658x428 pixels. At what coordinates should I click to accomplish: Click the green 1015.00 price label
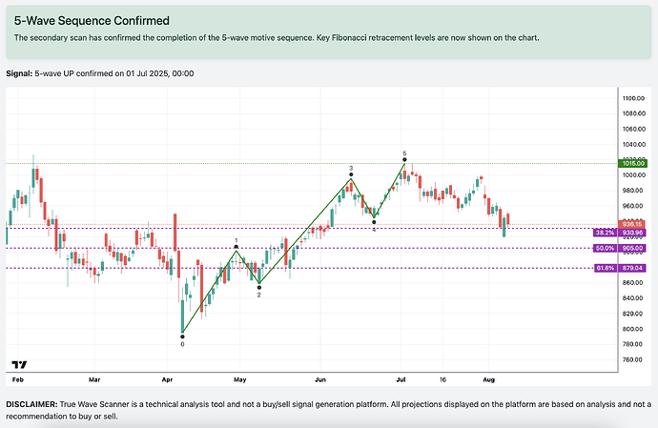coord(633,163)
